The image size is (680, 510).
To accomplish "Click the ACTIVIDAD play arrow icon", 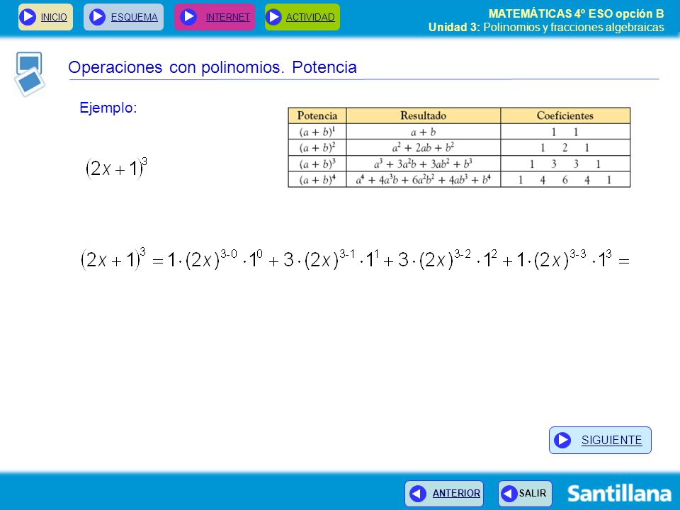I will 273,17.
